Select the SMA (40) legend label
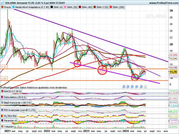Viewport: 179px width, 134px height. coord(87,7)
